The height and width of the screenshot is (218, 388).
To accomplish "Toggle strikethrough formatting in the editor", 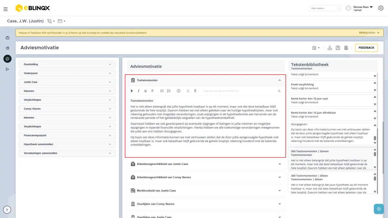I will pyautogui.click(x=152, y=91).
